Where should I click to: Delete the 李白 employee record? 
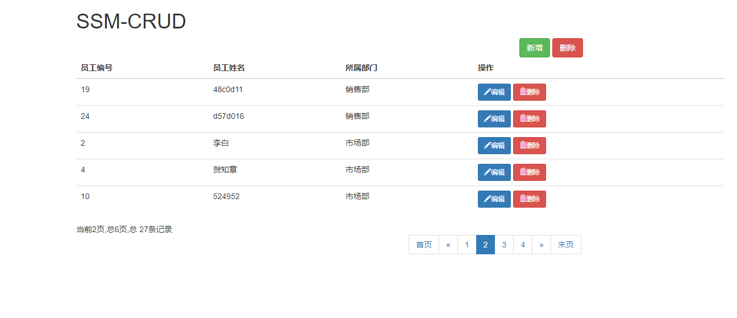point(529,146)
